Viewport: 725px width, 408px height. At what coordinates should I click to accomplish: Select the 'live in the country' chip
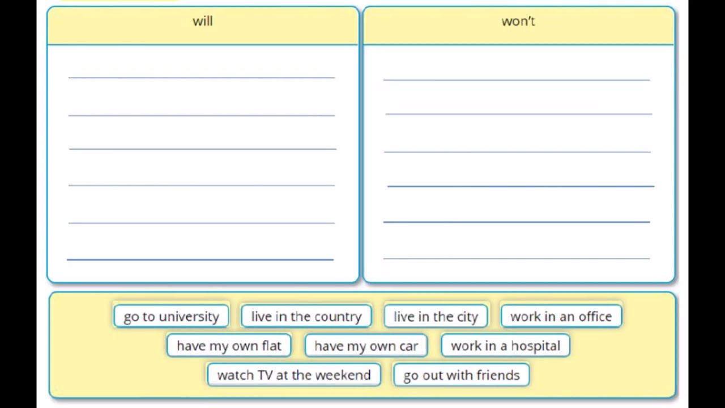tap(306, 316)
